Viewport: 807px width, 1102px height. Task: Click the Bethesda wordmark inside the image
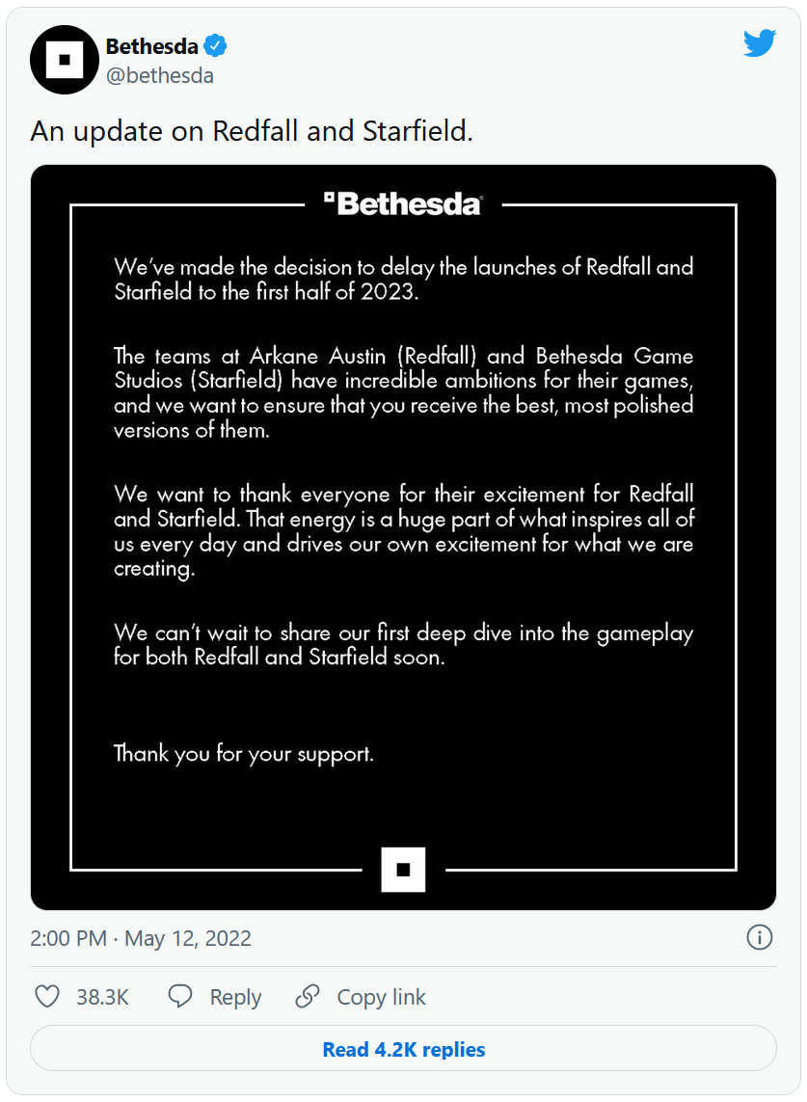tap(403, 203)
